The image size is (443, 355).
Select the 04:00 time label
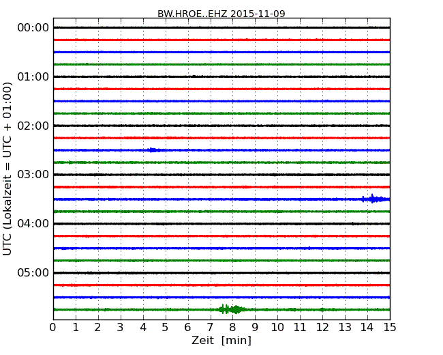click(x=33, y=224)
